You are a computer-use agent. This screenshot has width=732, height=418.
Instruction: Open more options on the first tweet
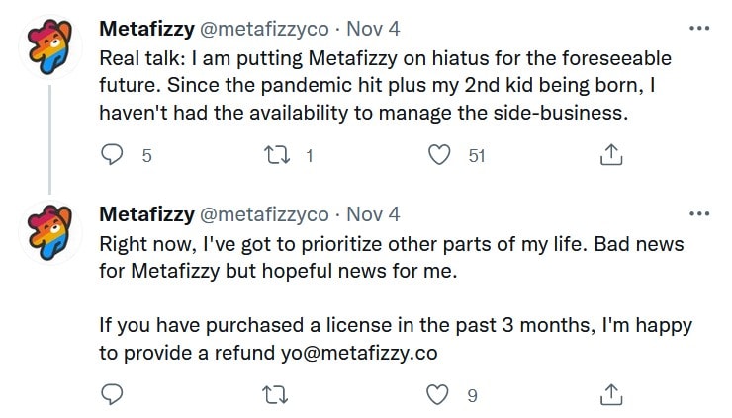click(x=699, y=29)
